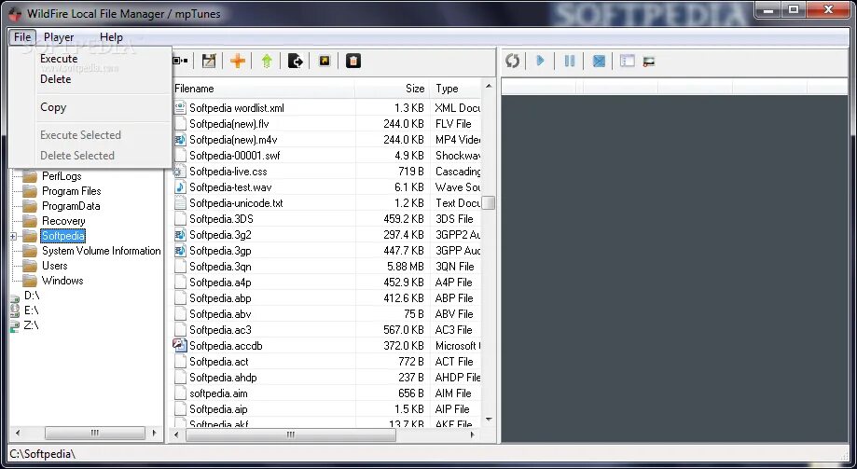
Task: Click the green up arrow icon
Action: pyautogui.click(x=267, y=61)
